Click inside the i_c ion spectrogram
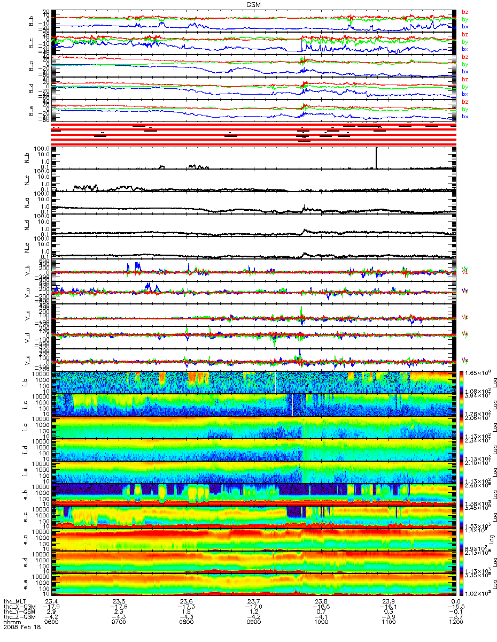The image size is (497, 642). tap(254, 405)
